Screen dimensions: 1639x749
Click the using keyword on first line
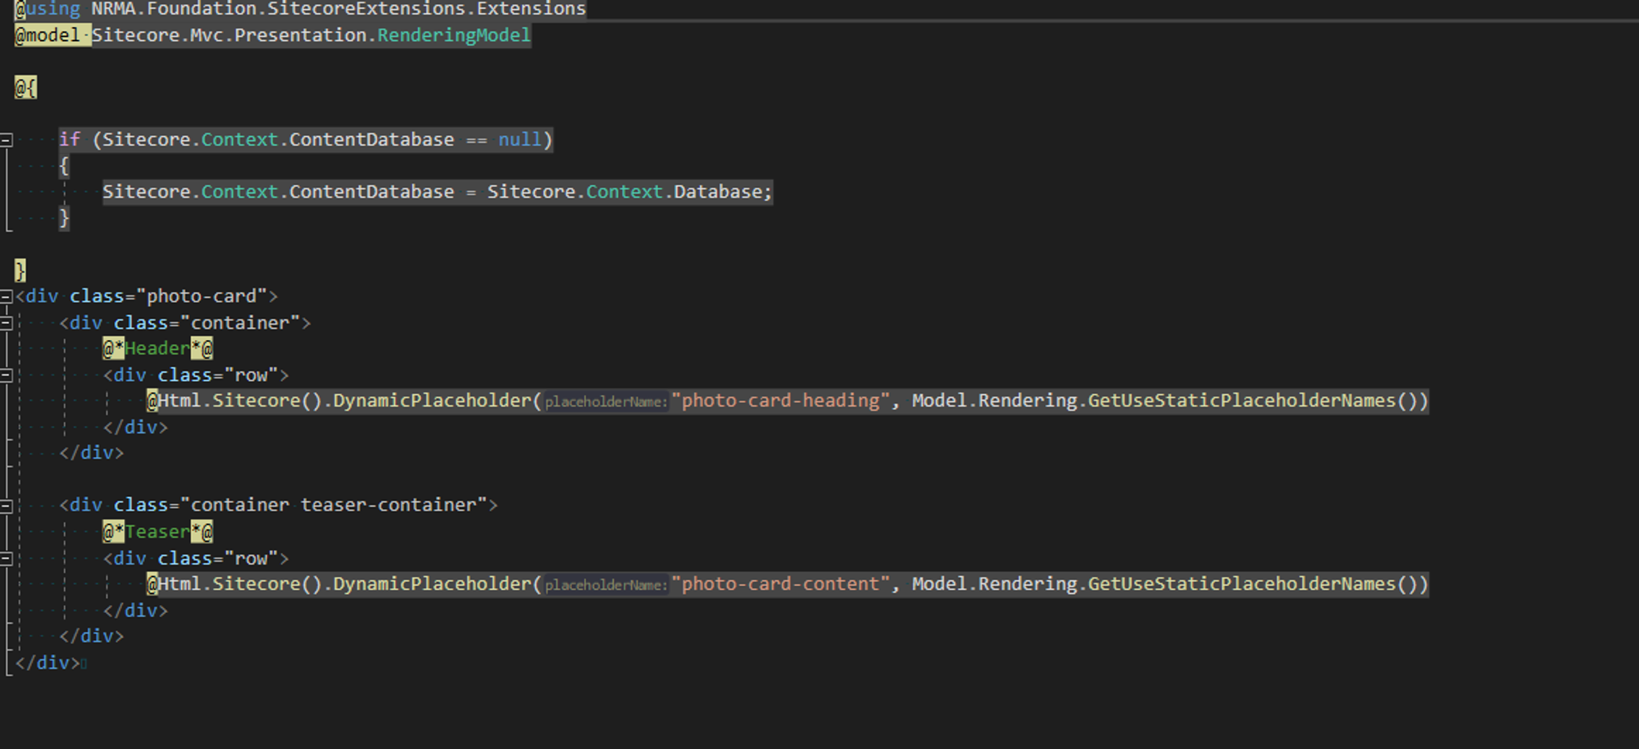(52, 9)
